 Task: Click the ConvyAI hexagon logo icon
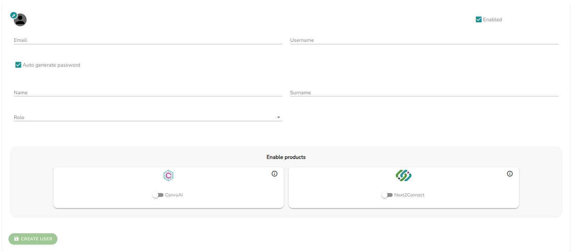point(169,175)
